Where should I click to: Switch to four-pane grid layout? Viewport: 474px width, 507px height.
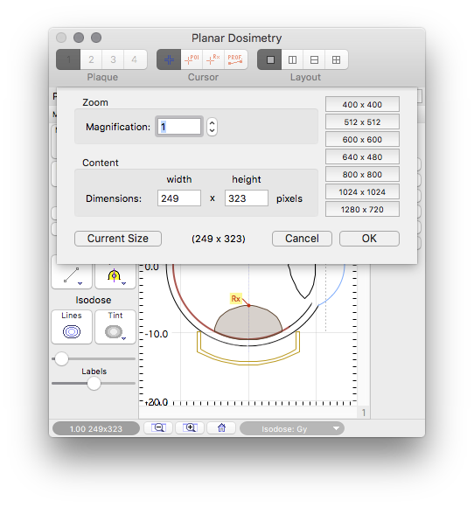pyautogui.click(x=337, y=59)
